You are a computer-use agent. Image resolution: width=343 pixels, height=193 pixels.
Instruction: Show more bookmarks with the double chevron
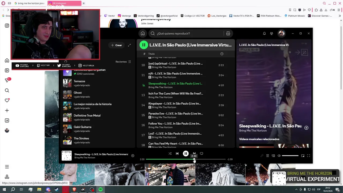tap(340, 16)
